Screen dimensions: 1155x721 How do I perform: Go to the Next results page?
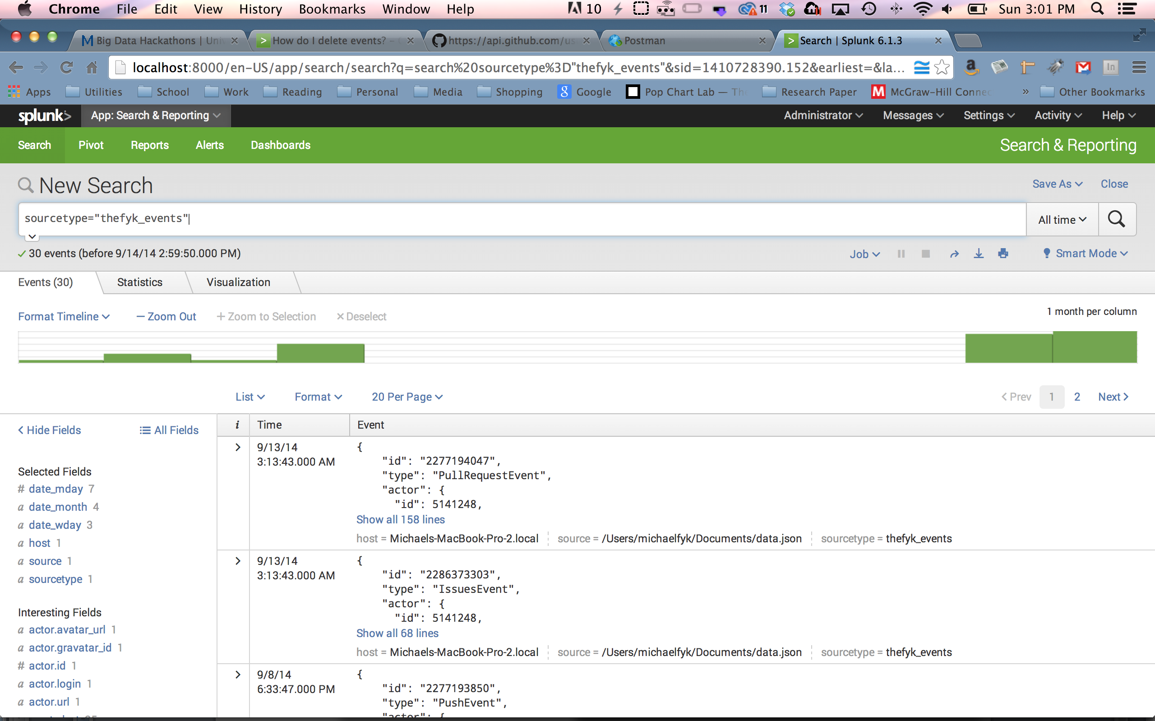pos(1113,397)
